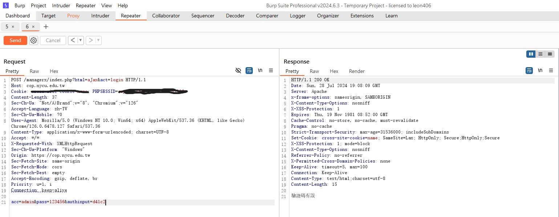Switch to Target tab
The image size is (559, 217).
(48, 16)
